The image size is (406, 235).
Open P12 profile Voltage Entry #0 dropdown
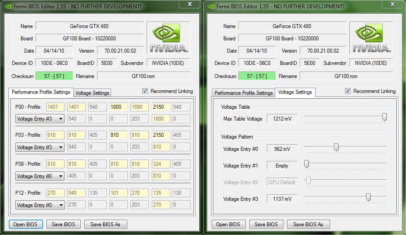[40, 205]
